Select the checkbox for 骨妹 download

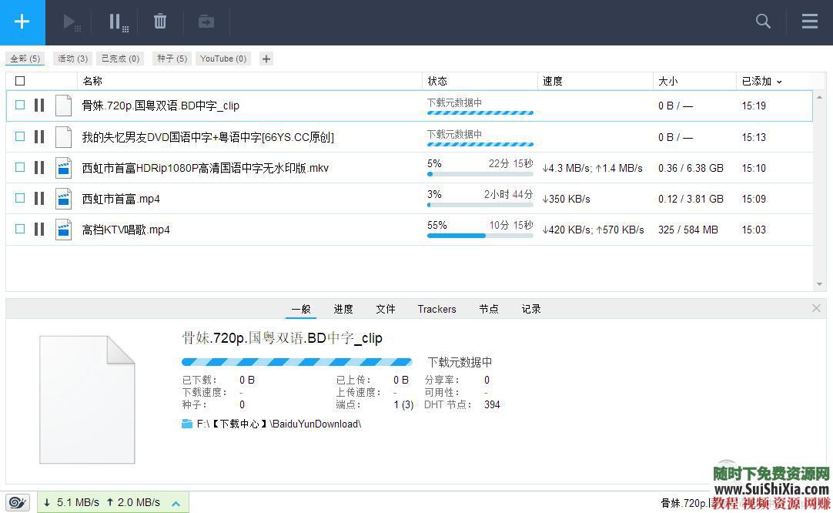(19, 105)
